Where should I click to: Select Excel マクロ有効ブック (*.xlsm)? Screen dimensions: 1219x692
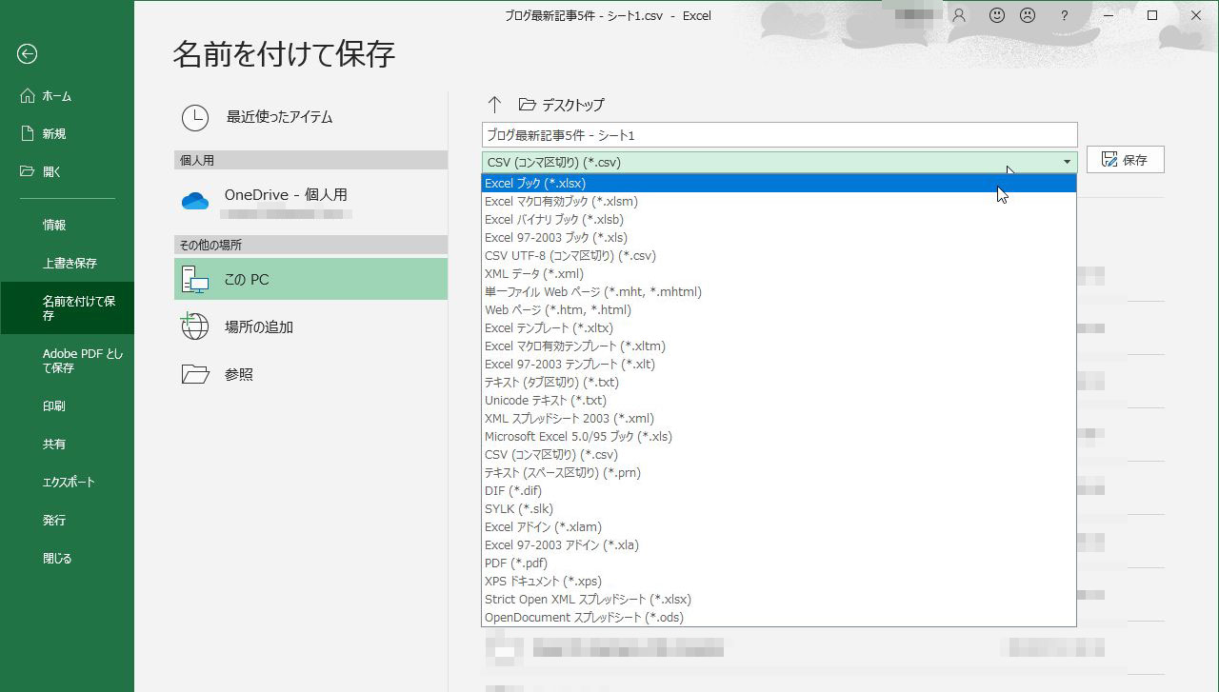click(x=779, y=202)
